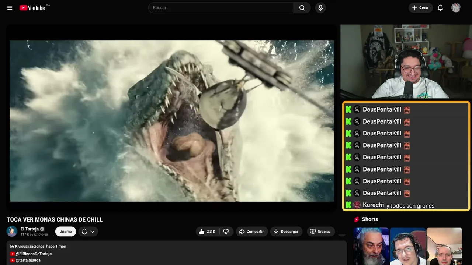The image size is (472, 265).
Task: Open the Short with the gray-bearded man
Action: click(x=371, y=246)
